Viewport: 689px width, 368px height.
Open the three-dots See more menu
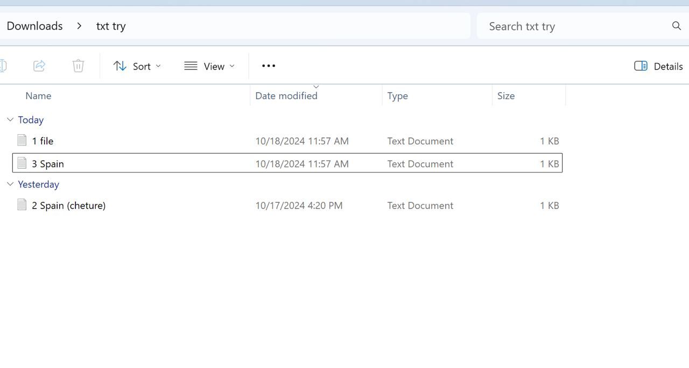[268, 66]
